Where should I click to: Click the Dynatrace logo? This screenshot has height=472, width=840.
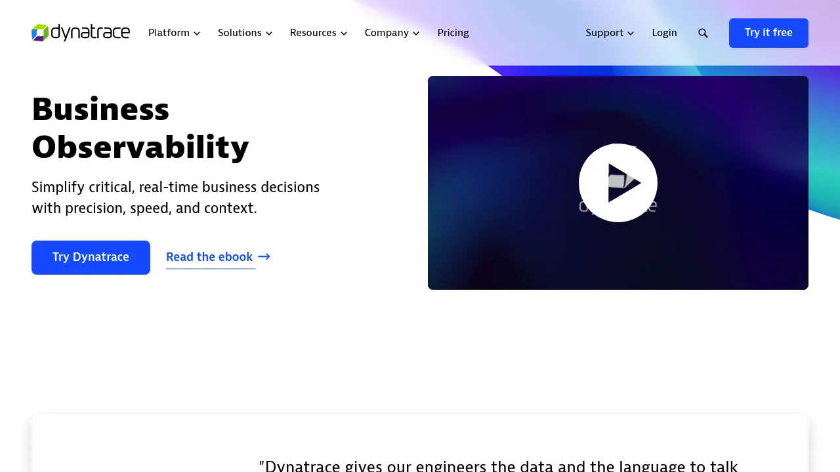click(81, 33)
